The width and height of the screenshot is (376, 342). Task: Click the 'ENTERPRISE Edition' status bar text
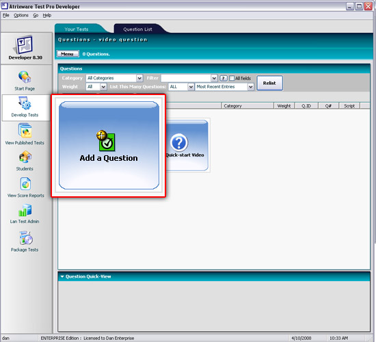coord(59,338)
